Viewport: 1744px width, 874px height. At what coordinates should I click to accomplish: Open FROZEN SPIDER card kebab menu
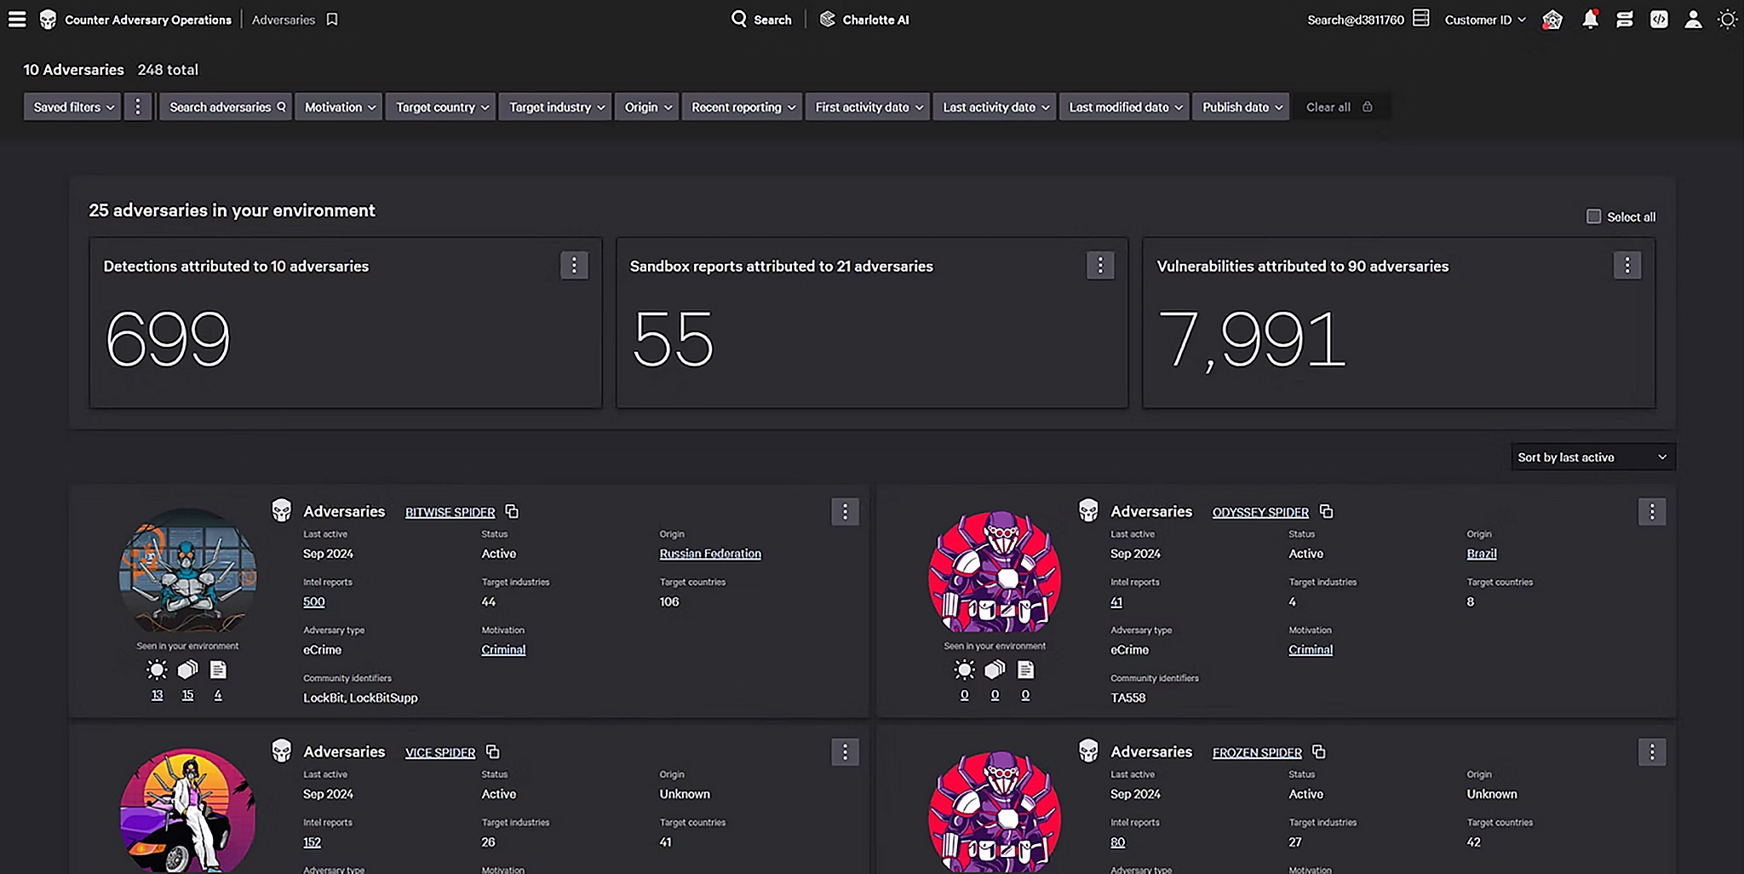point(1652,751)
